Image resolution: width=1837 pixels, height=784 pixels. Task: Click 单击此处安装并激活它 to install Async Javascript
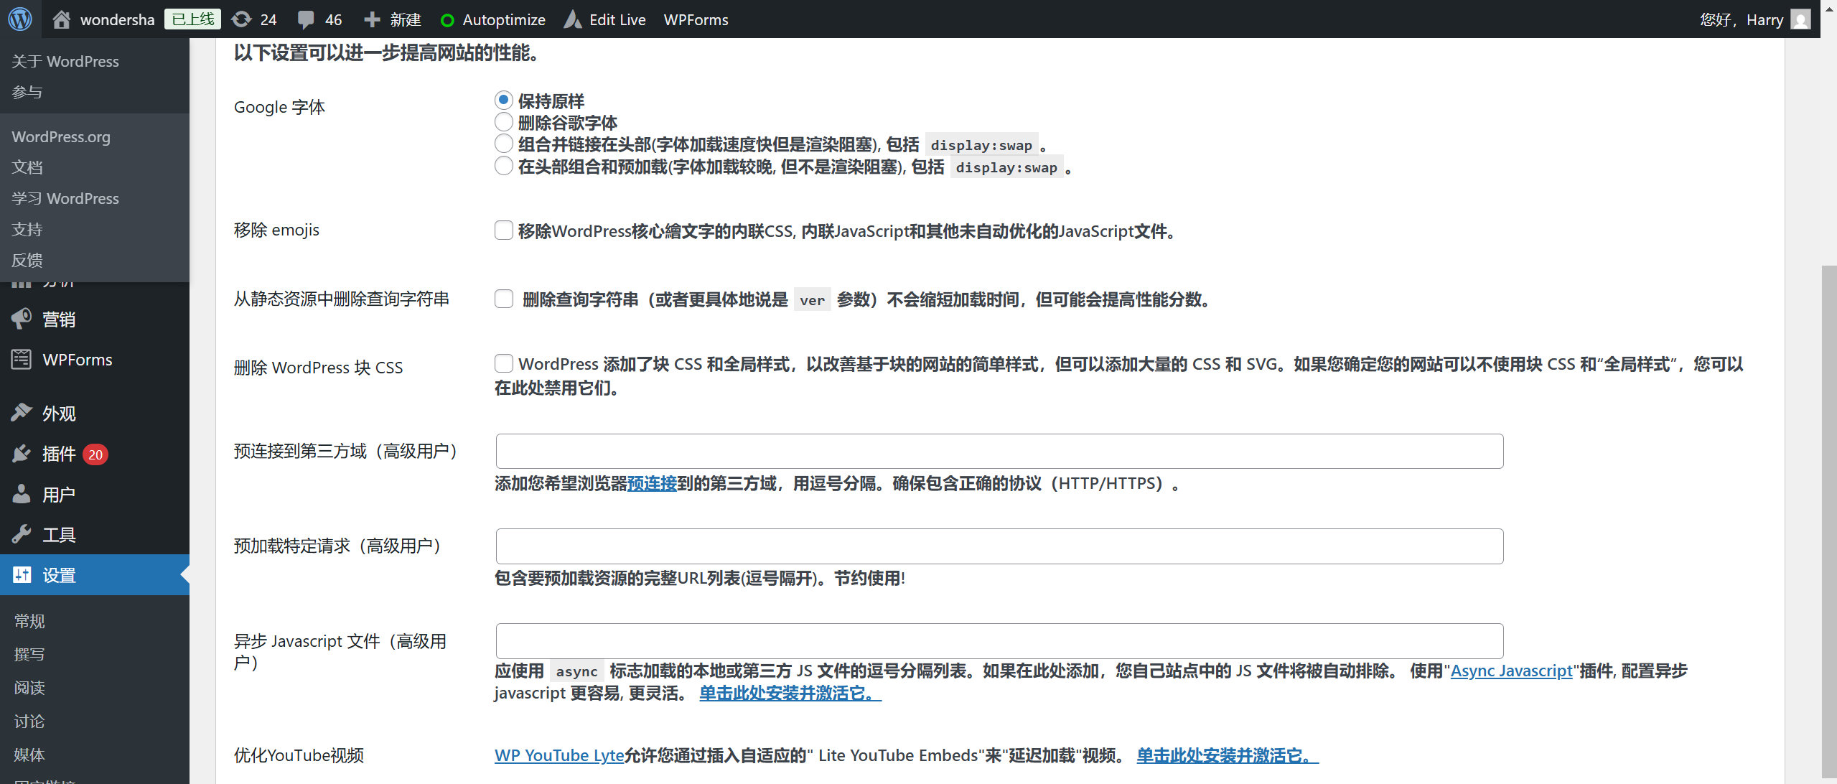point(787,694)
